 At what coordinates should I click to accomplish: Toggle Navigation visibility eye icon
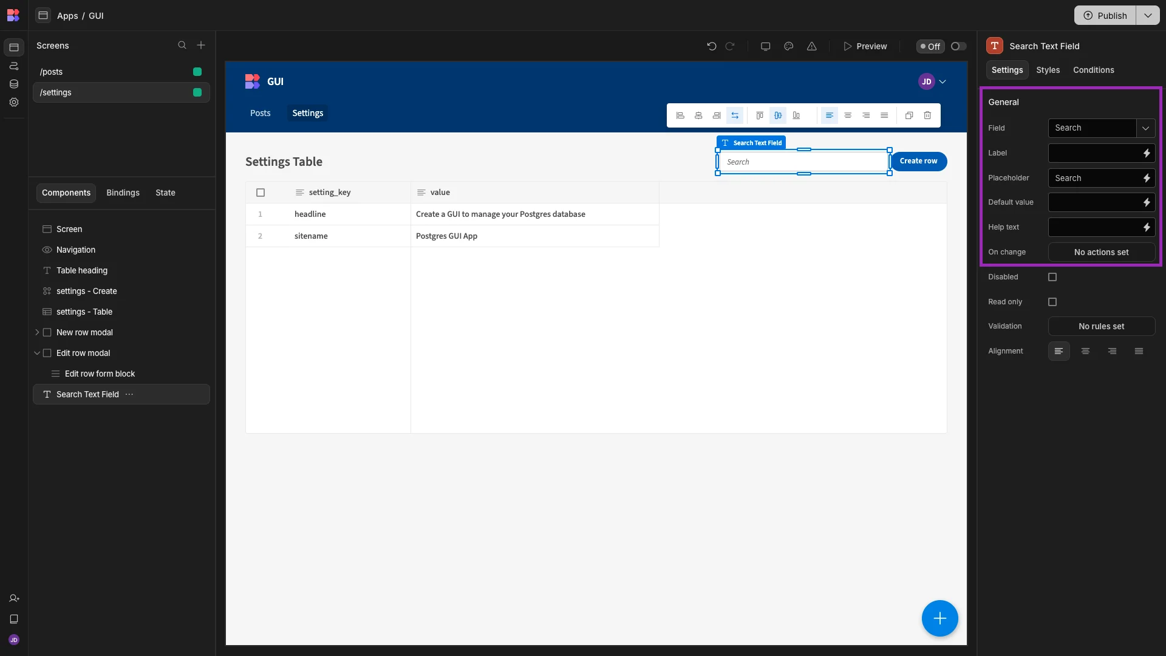tap(47, 250)
